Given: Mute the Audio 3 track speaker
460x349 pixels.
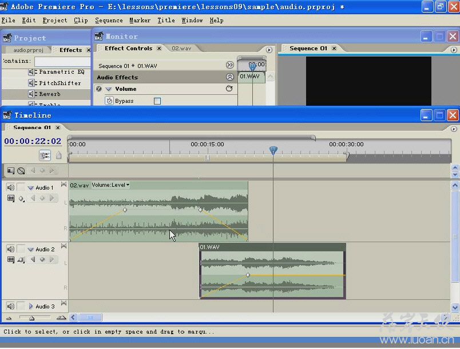Looking at the screenshot, I should point(10,306).
